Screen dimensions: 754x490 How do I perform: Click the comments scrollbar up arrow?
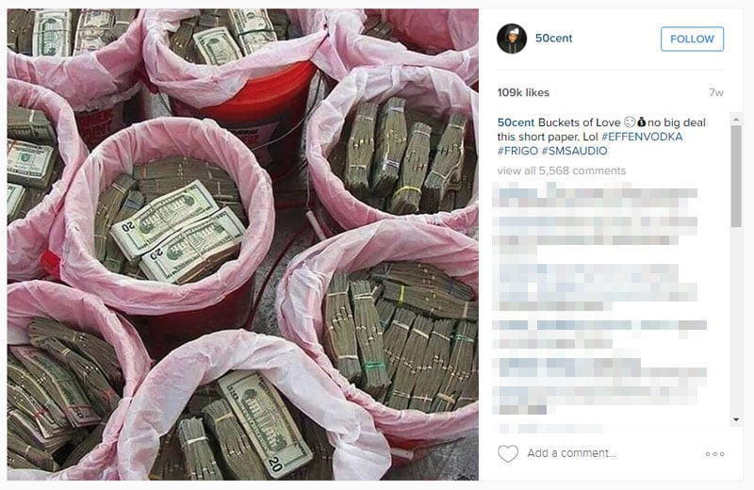click(x=736, y=119)
